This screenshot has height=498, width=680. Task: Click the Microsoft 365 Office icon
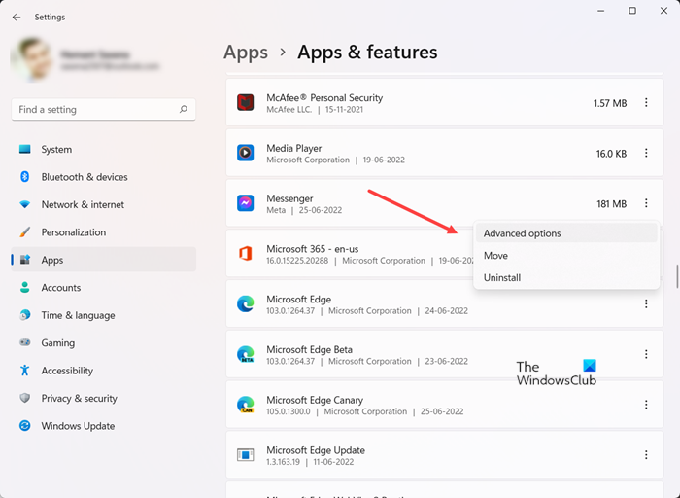point(246,254)
